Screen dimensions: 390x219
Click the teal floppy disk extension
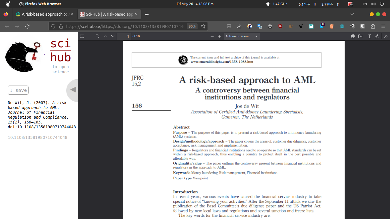pos(311,26)
